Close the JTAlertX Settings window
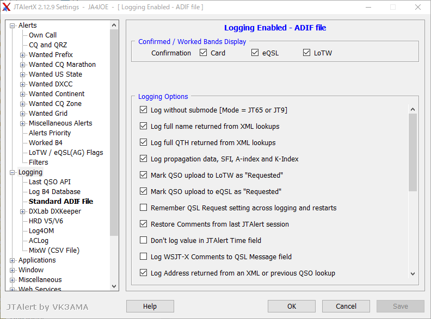 418,7
